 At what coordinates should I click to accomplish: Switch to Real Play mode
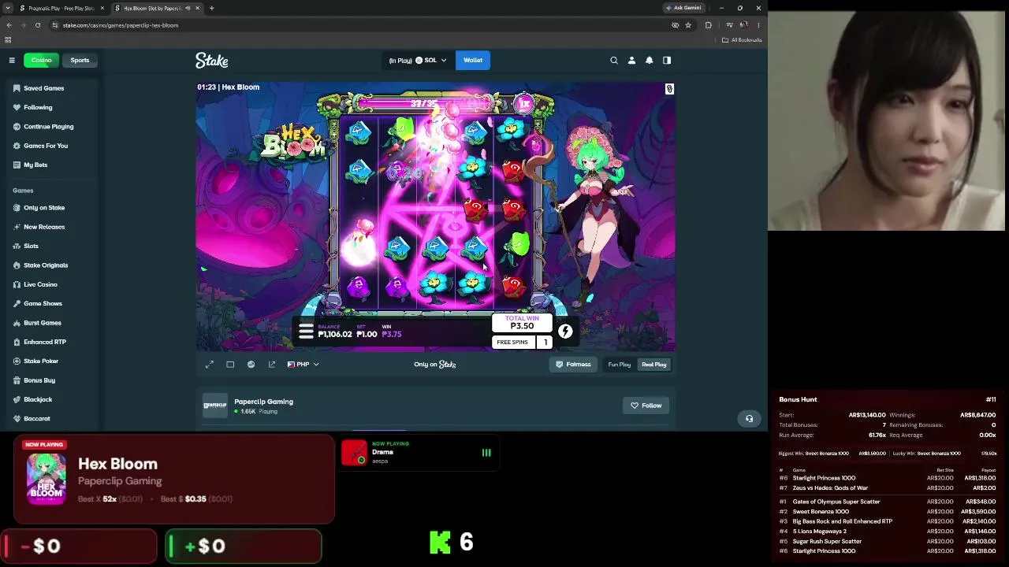tap(654, 365)
